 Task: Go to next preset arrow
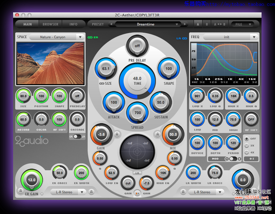click(x=185, y=24)
